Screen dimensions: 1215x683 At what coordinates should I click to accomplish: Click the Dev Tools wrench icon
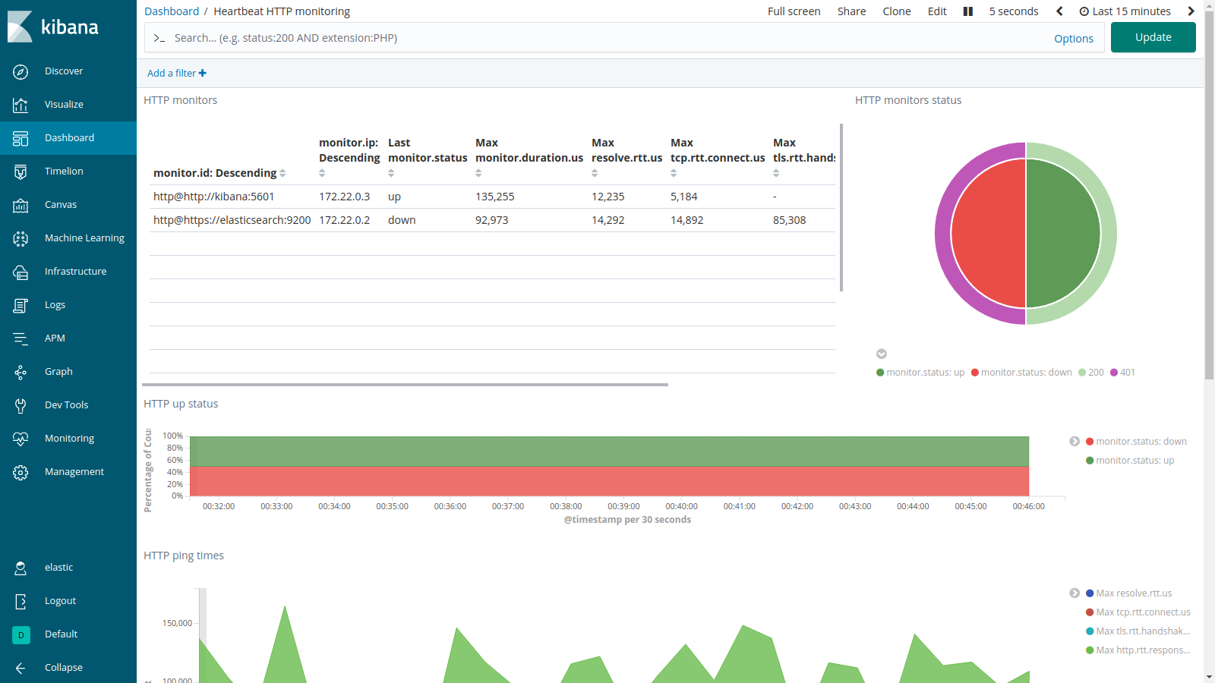[21, 405]
